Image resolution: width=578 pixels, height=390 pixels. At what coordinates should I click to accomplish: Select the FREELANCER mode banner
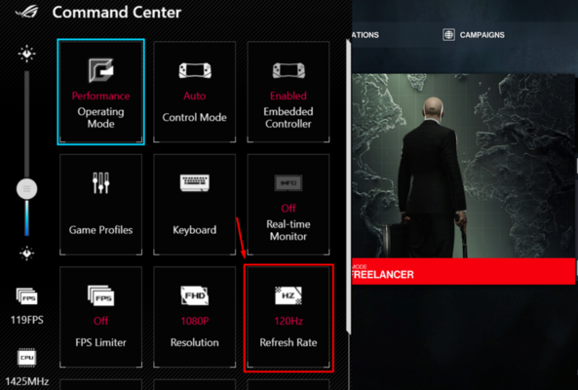point(463,271)
